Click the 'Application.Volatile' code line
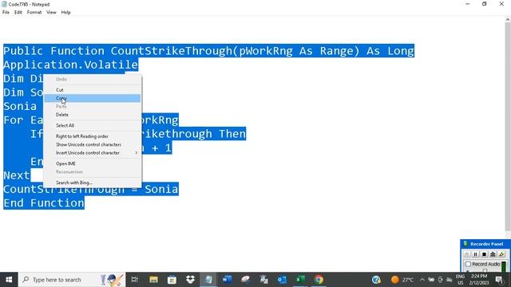Screen dimensions: 511x287 tap(71, 65)
